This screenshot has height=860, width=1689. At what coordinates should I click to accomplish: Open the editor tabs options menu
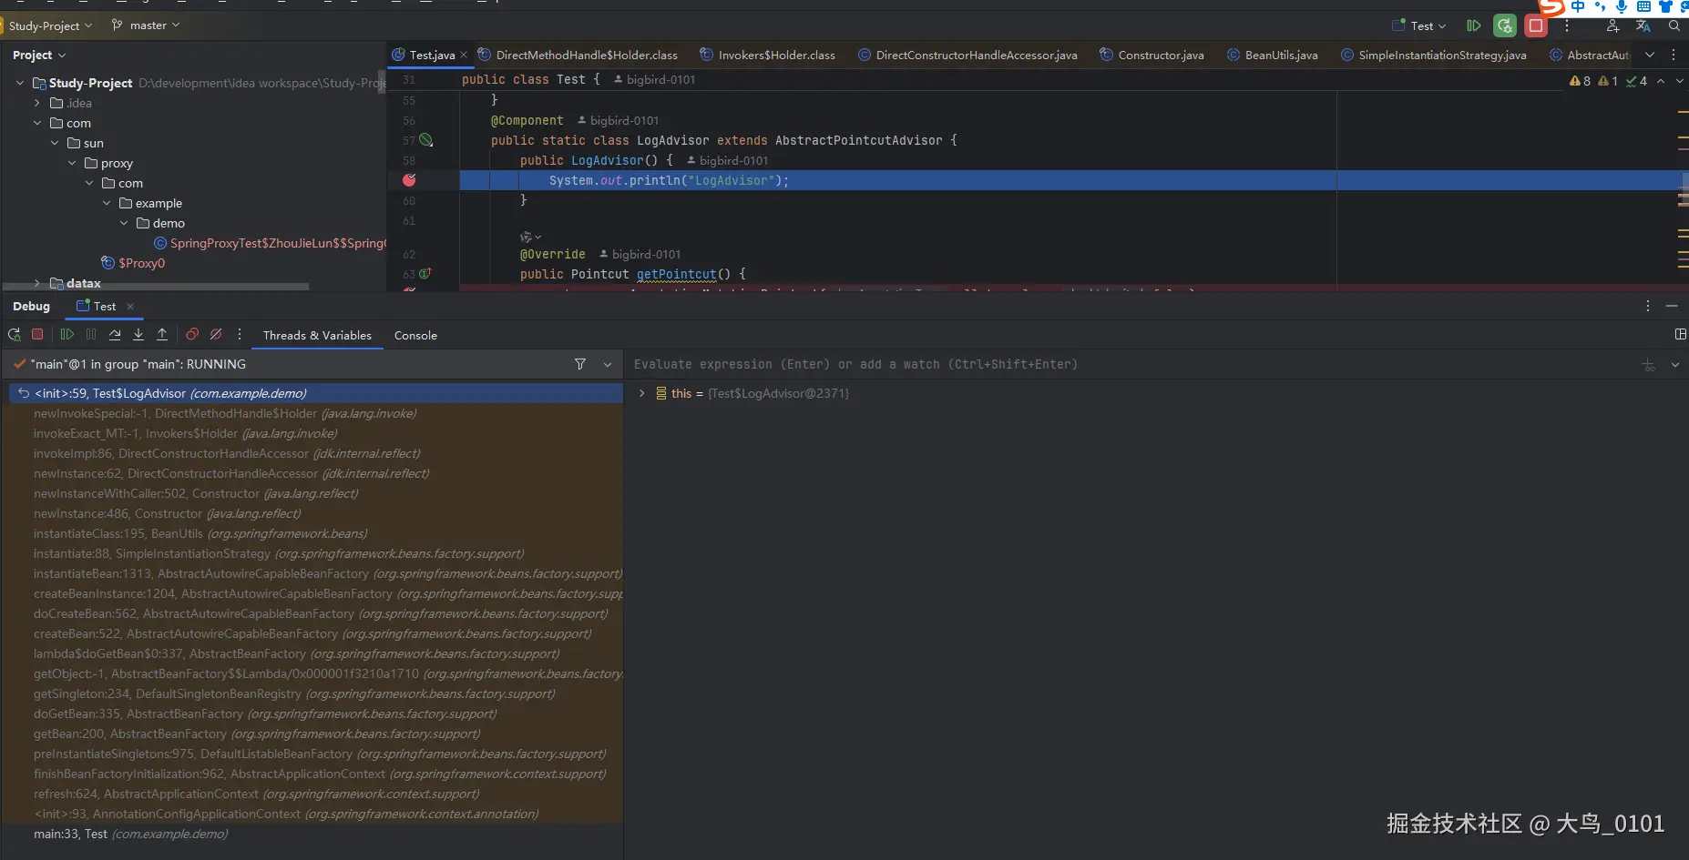click(x=1674, y=55)
